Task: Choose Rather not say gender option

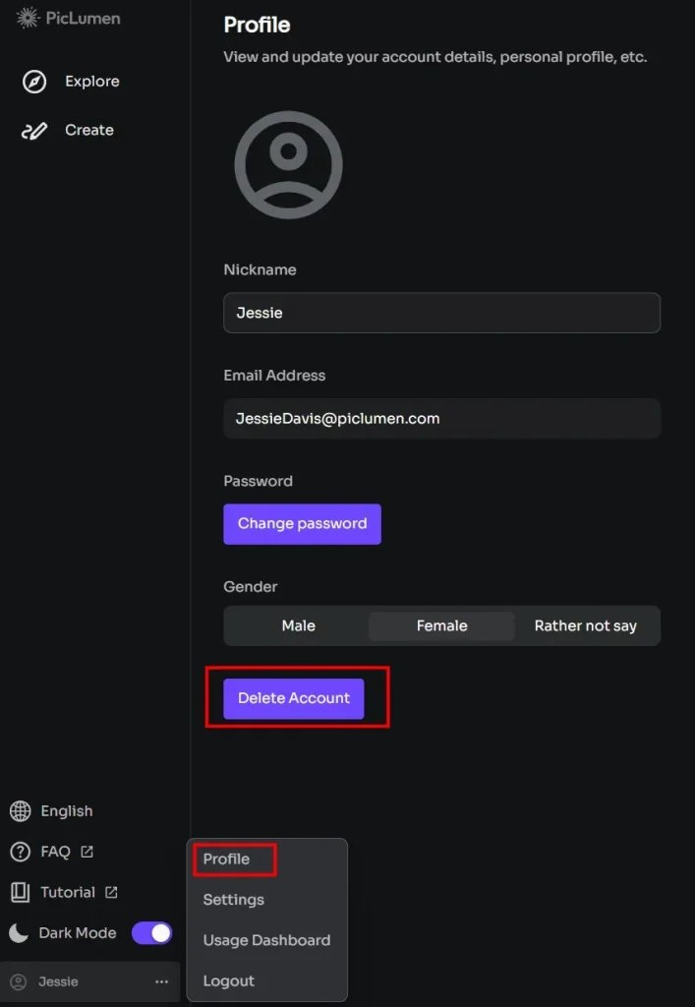Action: (585, 626)
